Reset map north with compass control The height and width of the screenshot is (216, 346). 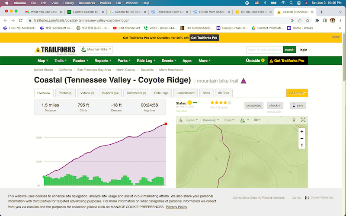(x=301, y=146)
